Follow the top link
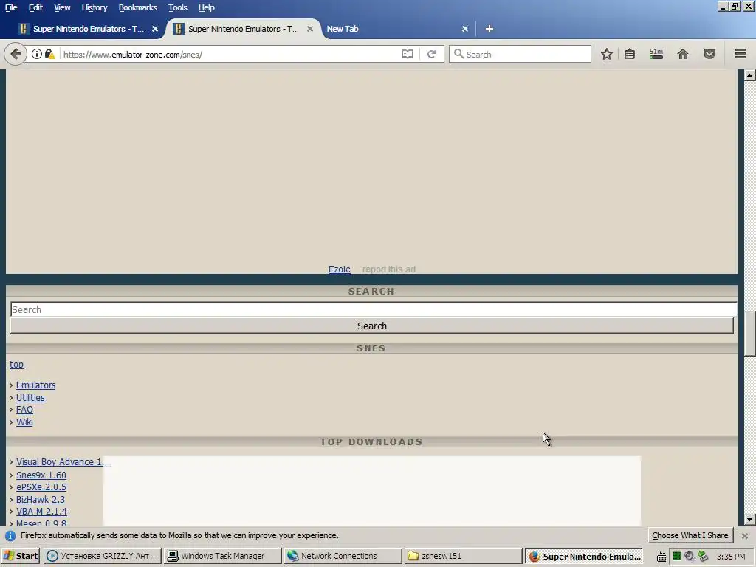Image resolution: width=756 pixels, height=567 pixels. [17, 365]
